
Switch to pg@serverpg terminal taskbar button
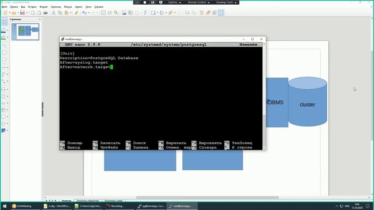[x=151, y=206]
